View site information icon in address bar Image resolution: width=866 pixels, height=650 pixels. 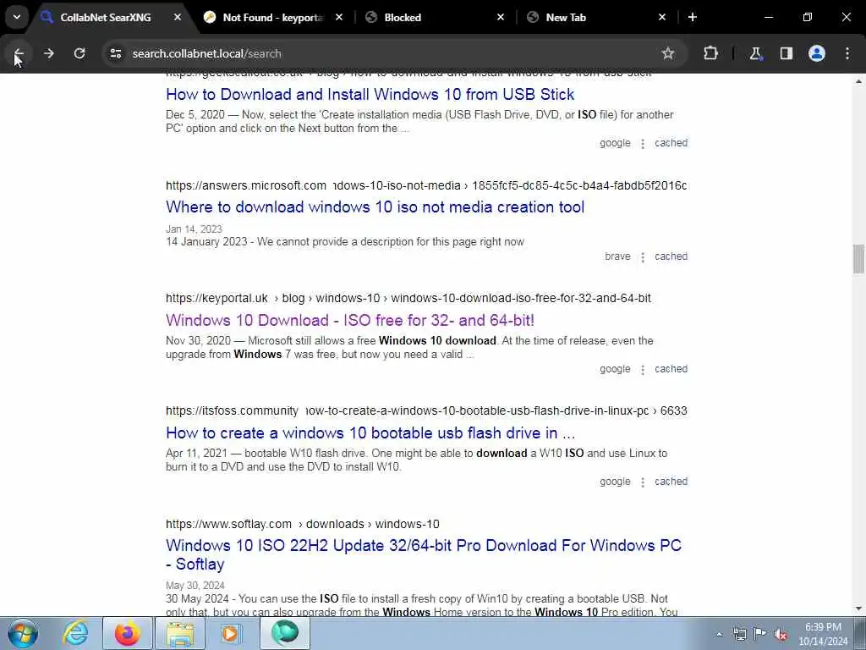115,53
